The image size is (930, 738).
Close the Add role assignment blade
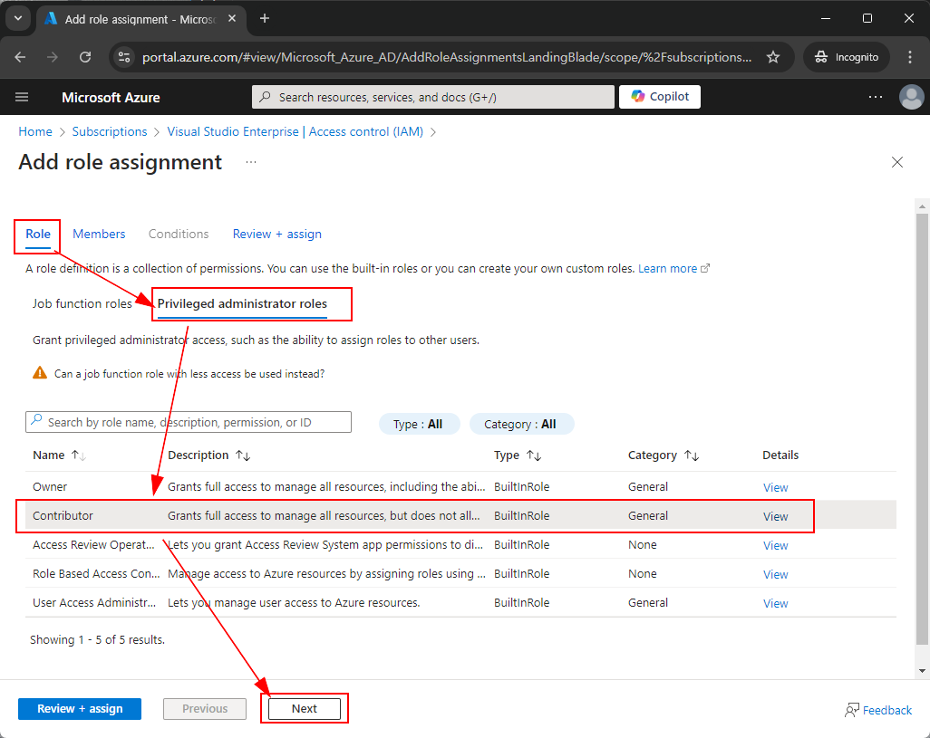[896, 162]
